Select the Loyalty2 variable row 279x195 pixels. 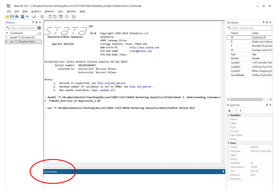point(249,67)
